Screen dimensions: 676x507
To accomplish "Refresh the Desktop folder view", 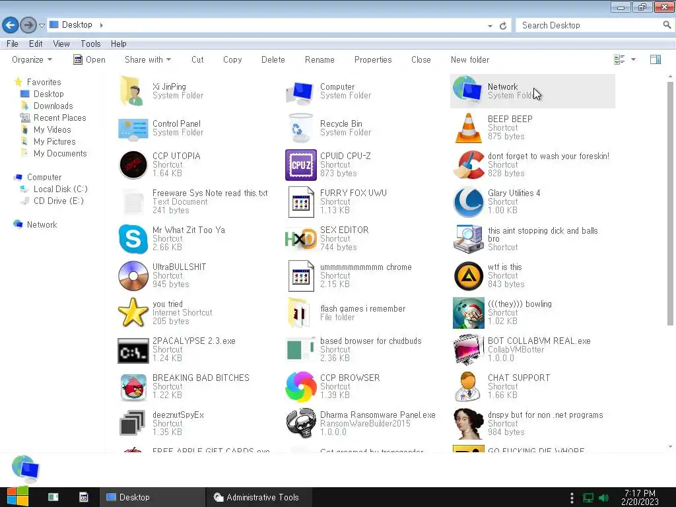I will [x=502, y=26].
